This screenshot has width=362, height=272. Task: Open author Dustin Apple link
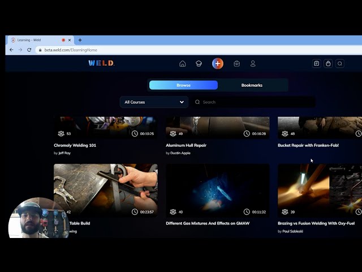(x=180, y=153)
